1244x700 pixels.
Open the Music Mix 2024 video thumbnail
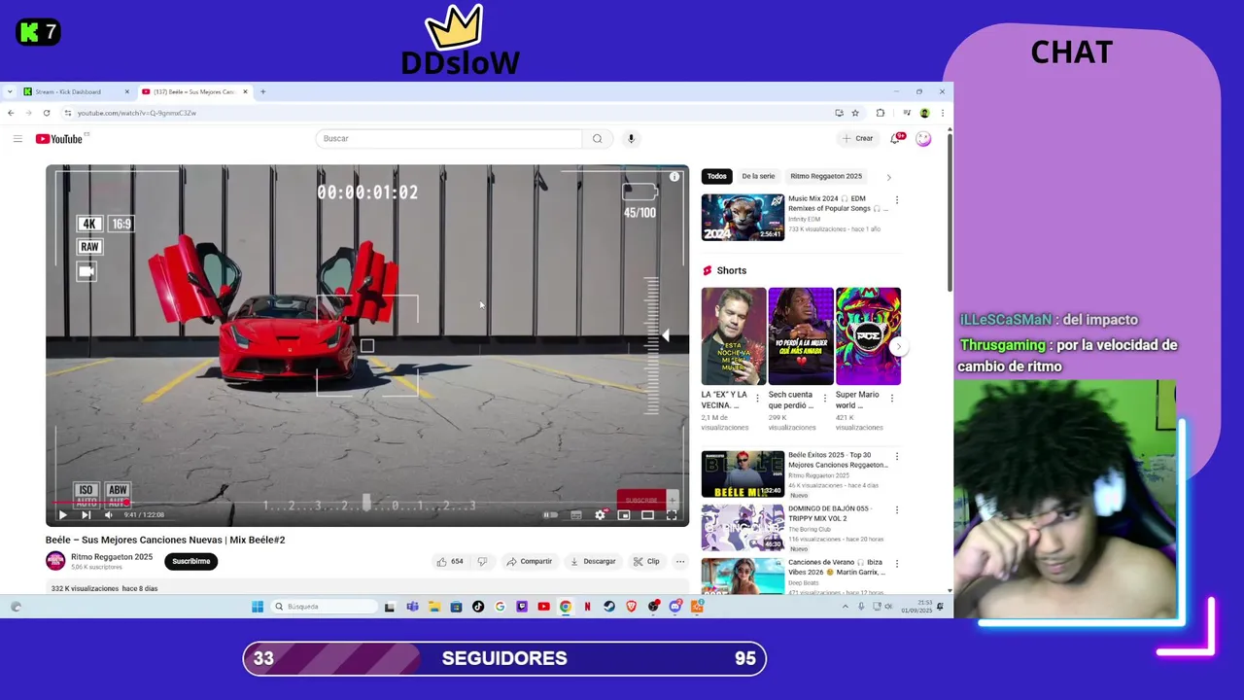pyautogui.click(x=743, y=217)
